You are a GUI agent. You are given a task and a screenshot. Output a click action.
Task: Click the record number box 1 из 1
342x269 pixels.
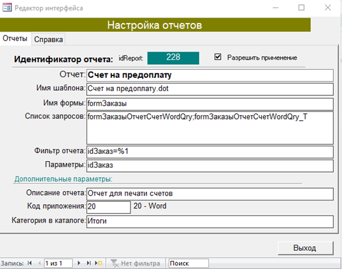tap(58, 263)
